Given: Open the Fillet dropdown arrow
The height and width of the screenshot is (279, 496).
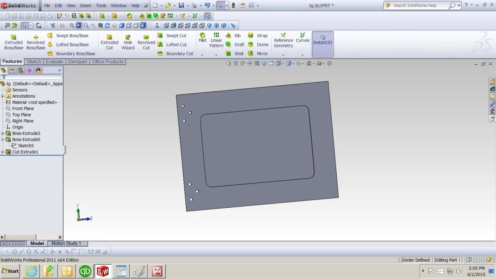Looking at the screenshot, I should (x=202, y=55).
